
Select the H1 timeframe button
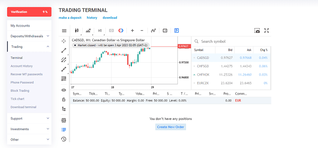[x=100, y=31]
